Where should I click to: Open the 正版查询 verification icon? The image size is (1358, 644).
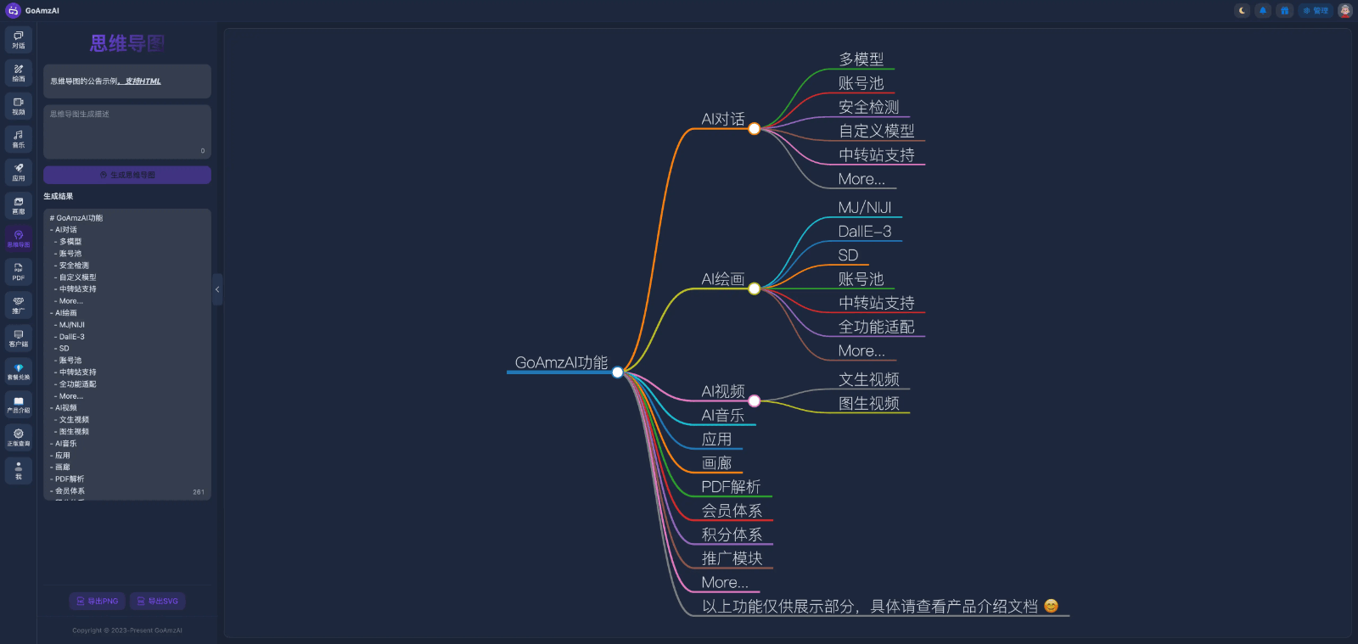(19, 436)
